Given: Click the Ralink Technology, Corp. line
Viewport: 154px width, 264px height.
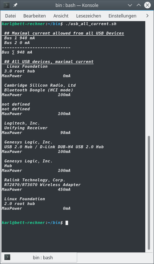Looking at the screenshot, I should click(35, 180).
